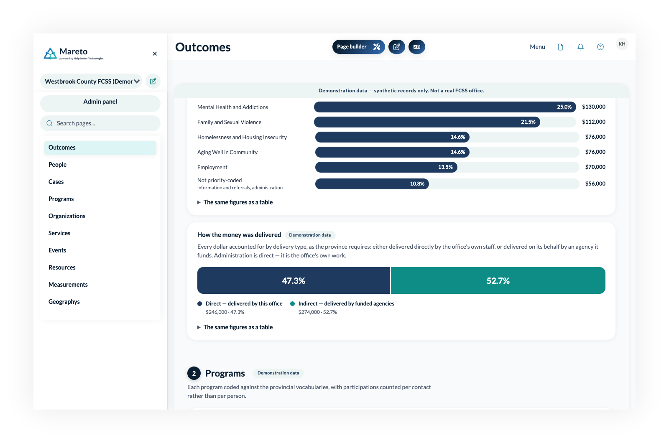Viewport: 669px width, 443px height.
Task: Click the document page icon in header
Action: click(x=560, y=47)
